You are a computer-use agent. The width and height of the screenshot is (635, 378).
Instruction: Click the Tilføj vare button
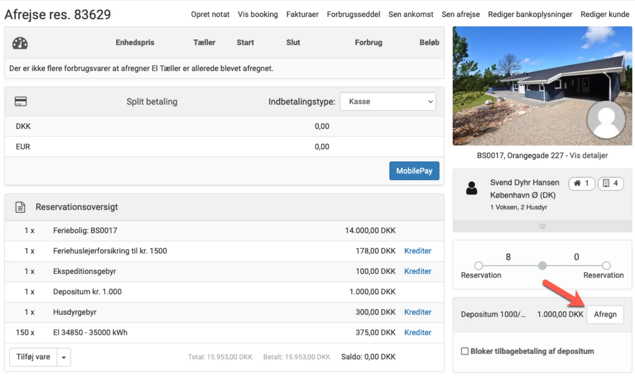click(33, 357)
